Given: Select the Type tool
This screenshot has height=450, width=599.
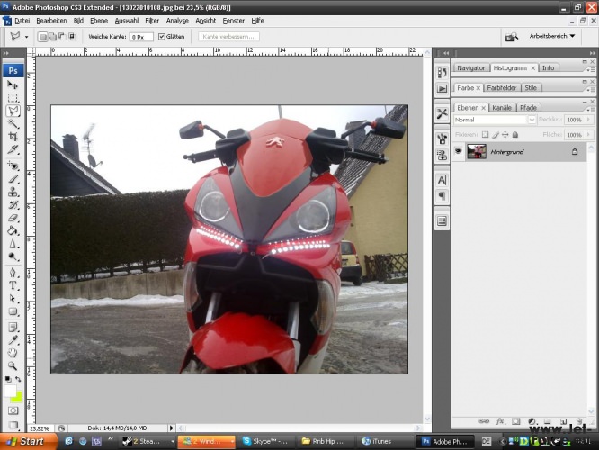Looking at the screenshot, I should pos(13,285).
